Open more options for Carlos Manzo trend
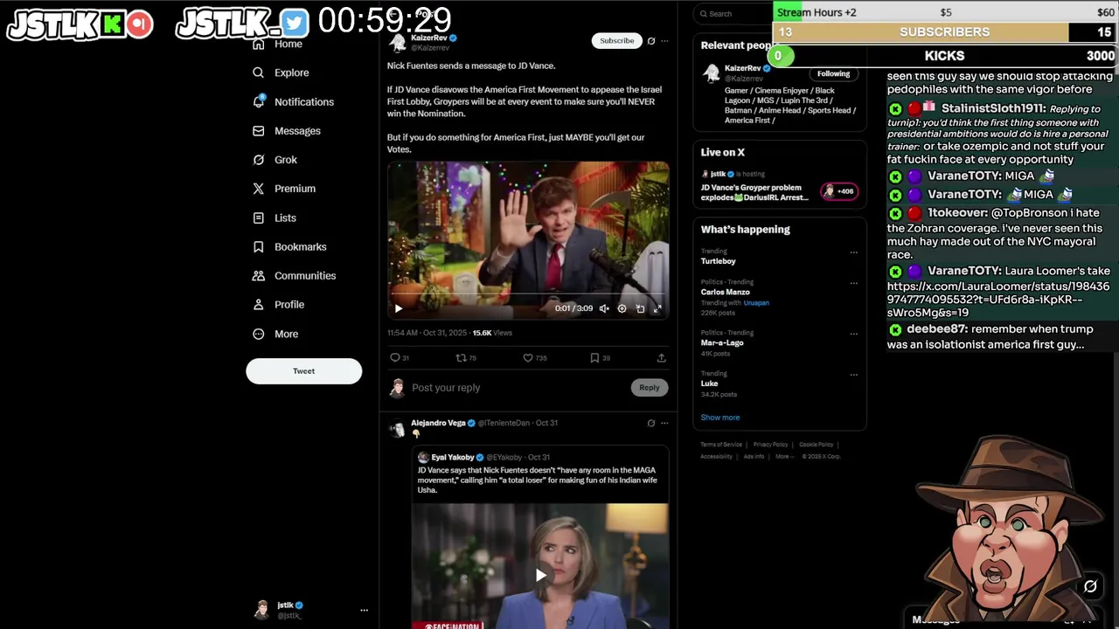The width and height of the screenshot is (1119, 629). 853,284
